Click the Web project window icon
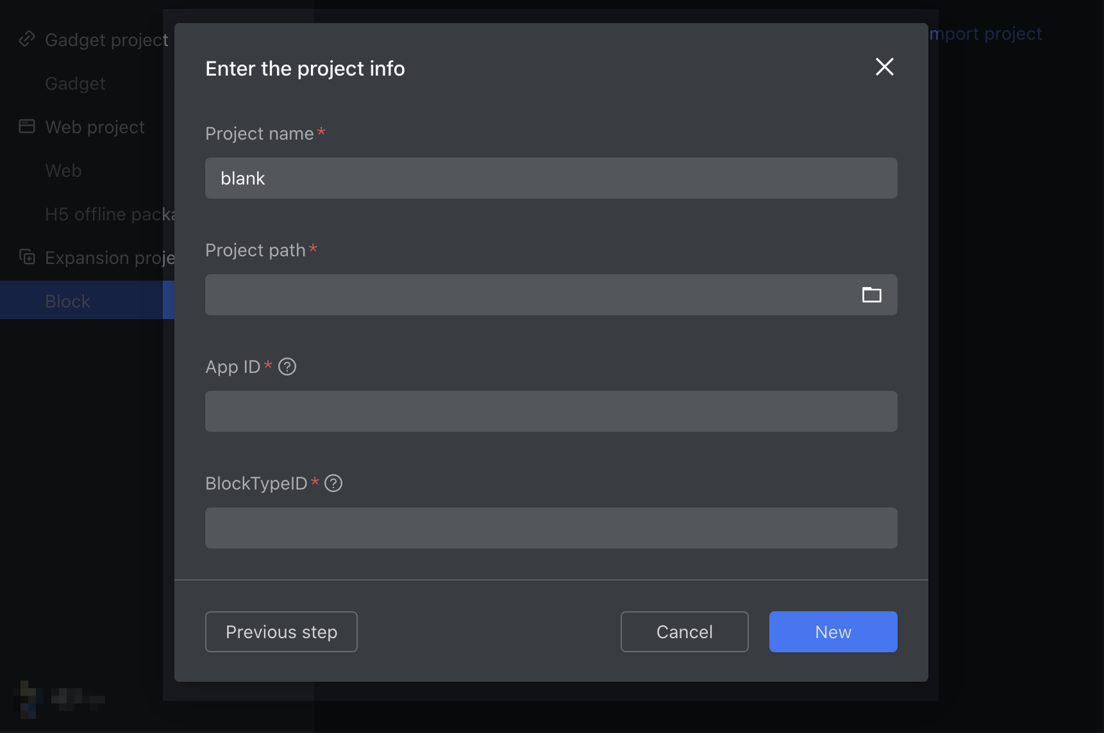Image resolution: width=1104 pixels, height=733 pixels. coord(27,126)
